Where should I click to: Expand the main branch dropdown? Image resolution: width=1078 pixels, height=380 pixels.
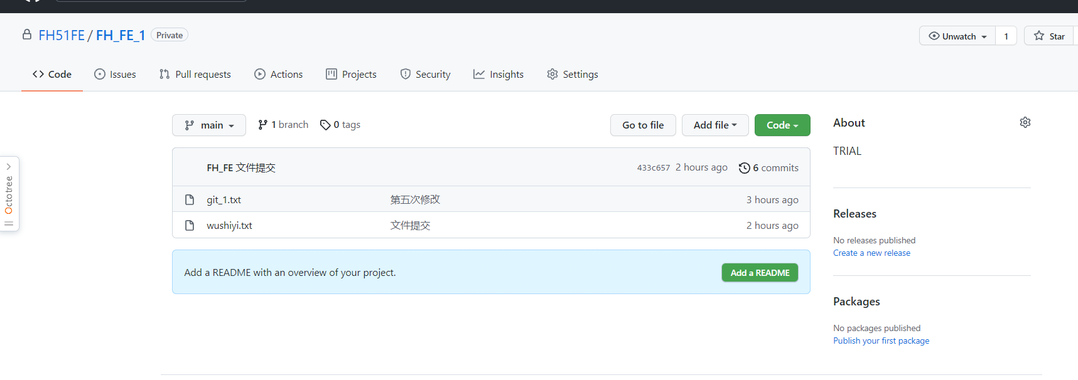pos(209,125)
